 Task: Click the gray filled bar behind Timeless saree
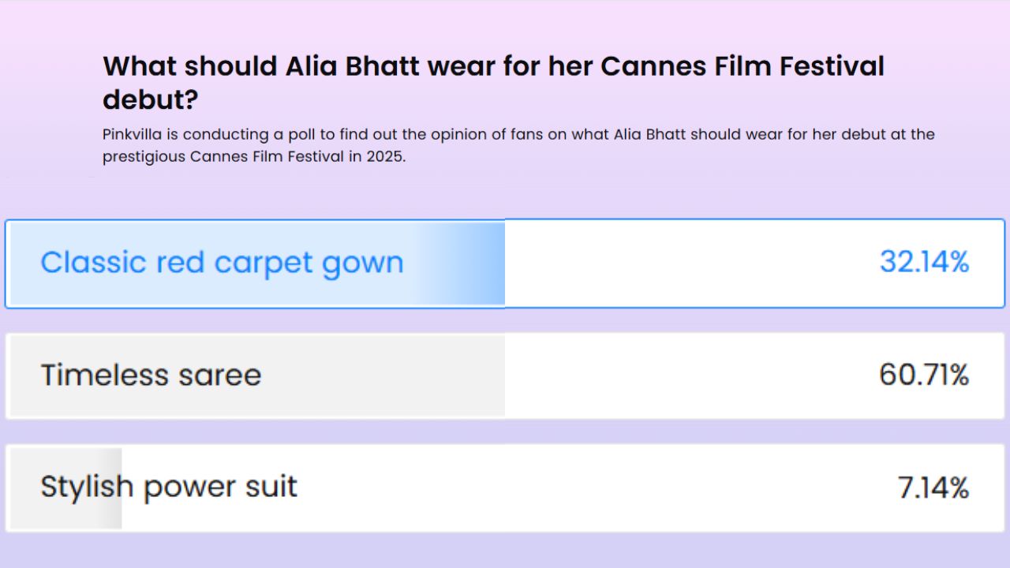[x=256, y=376]
